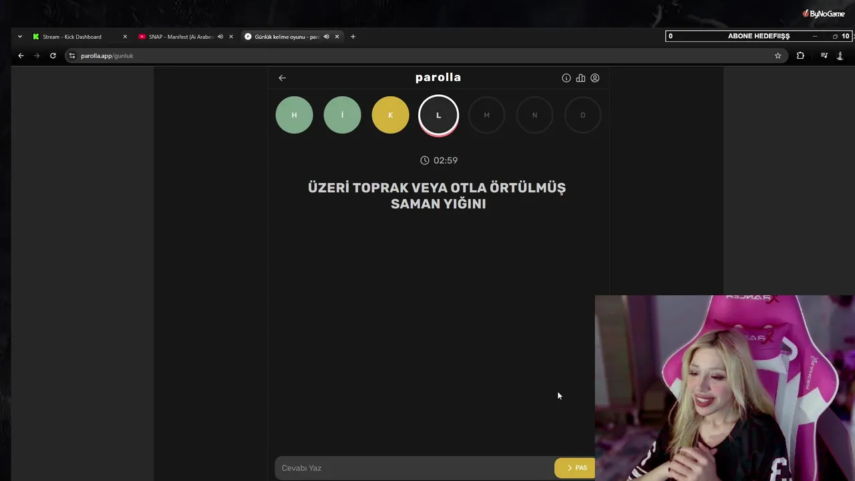855x481 pixels.
Task: Go forward in browser history
Action: [x=37, y=55]
